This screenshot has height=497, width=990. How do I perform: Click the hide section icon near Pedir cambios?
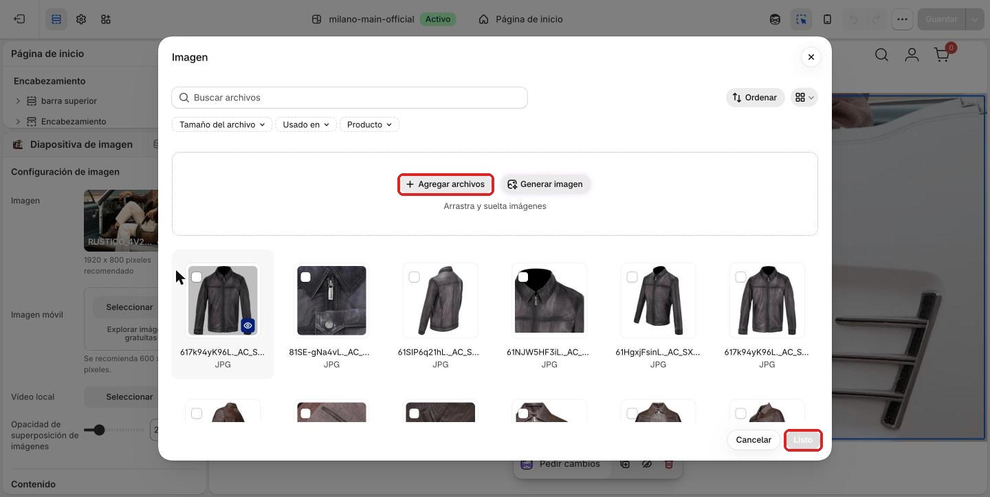pyautogui.click(x=646, y=464)
